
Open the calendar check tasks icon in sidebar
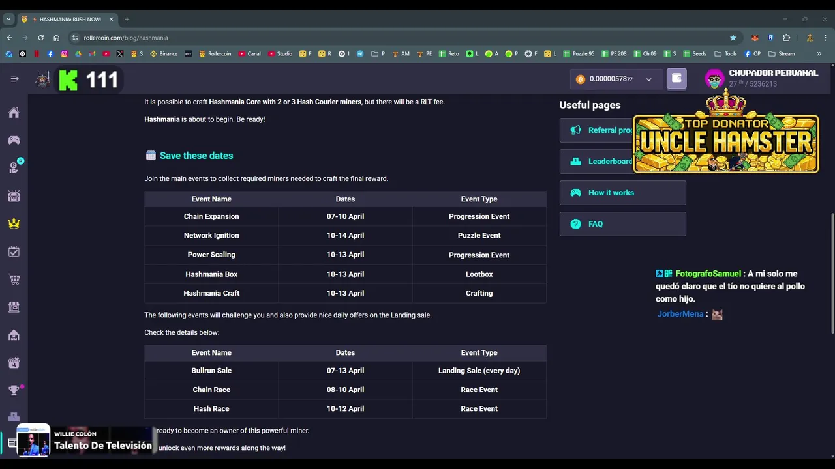pos(14,251)
